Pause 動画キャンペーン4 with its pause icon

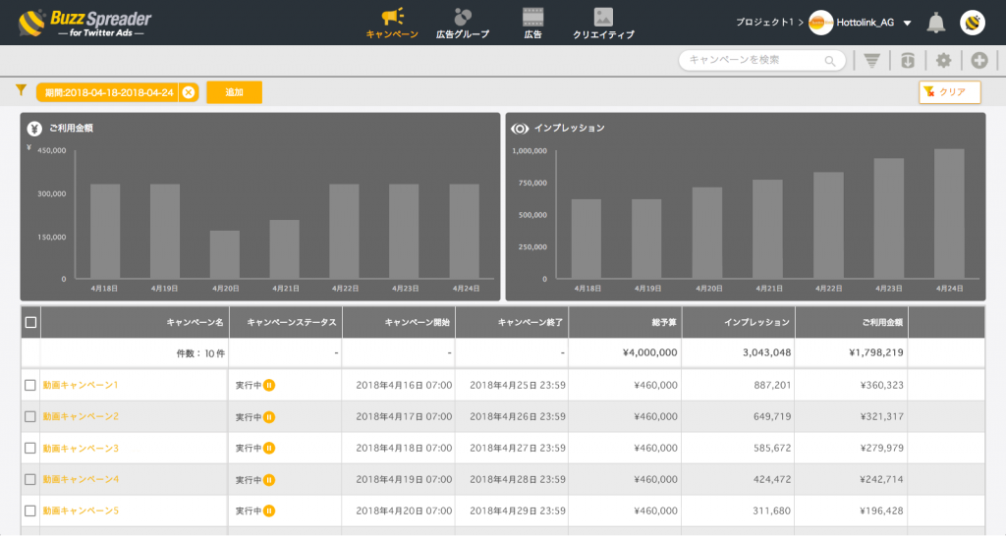pos(269,480)
